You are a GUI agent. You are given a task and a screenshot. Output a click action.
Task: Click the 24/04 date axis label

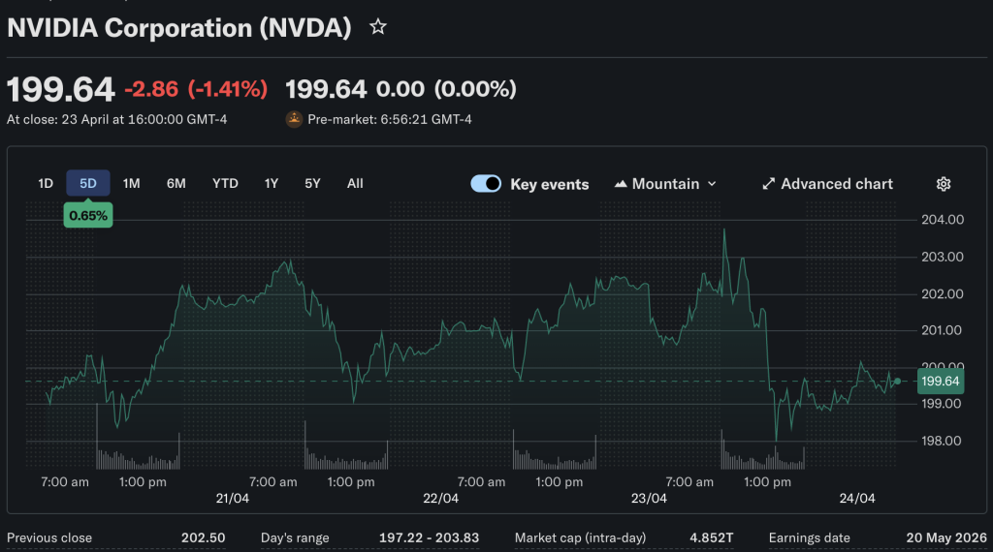pos(857,499)
